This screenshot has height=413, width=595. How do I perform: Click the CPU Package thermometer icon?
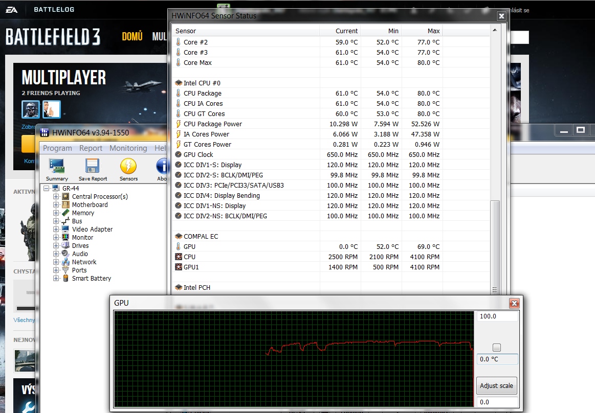179,93
